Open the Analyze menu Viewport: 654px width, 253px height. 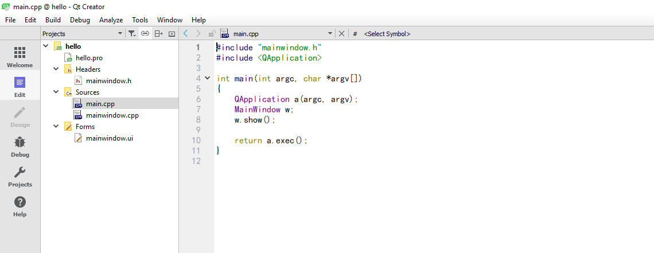coord(111,20)
